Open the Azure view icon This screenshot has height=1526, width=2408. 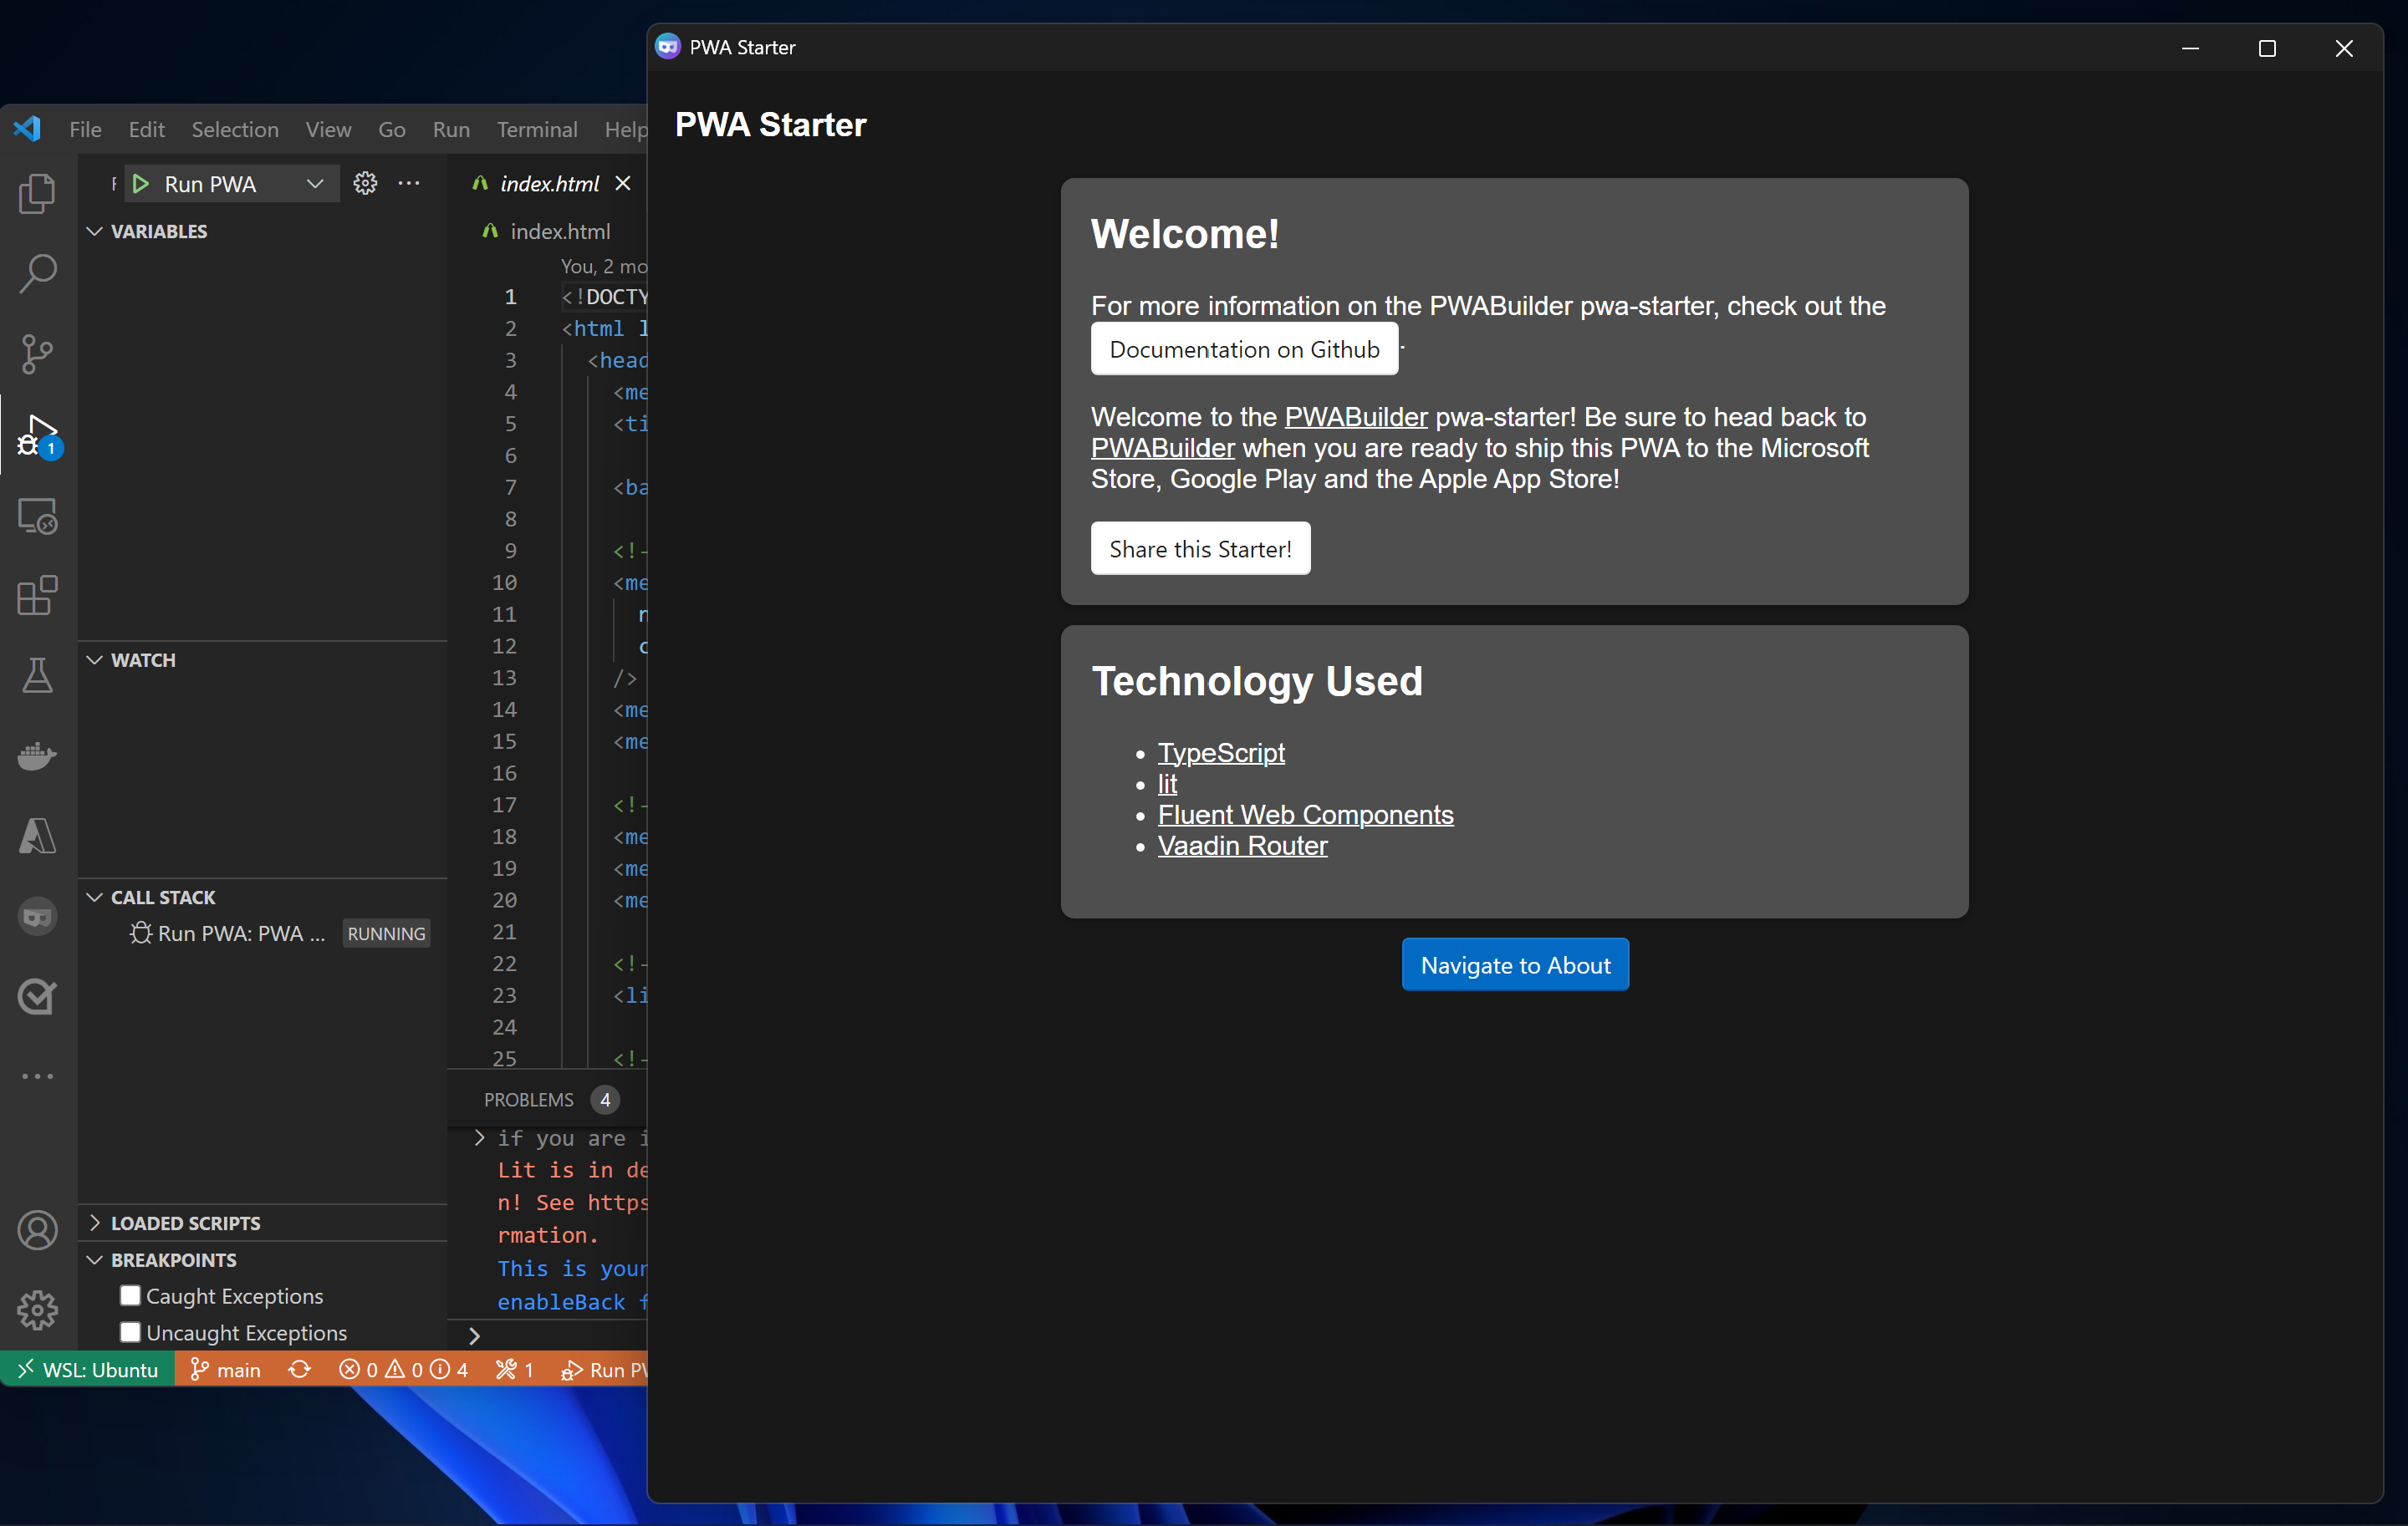37,836
